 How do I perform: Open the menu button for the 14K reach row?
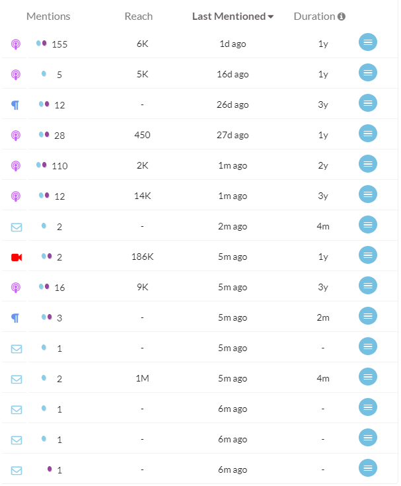(x=367, y=194)
